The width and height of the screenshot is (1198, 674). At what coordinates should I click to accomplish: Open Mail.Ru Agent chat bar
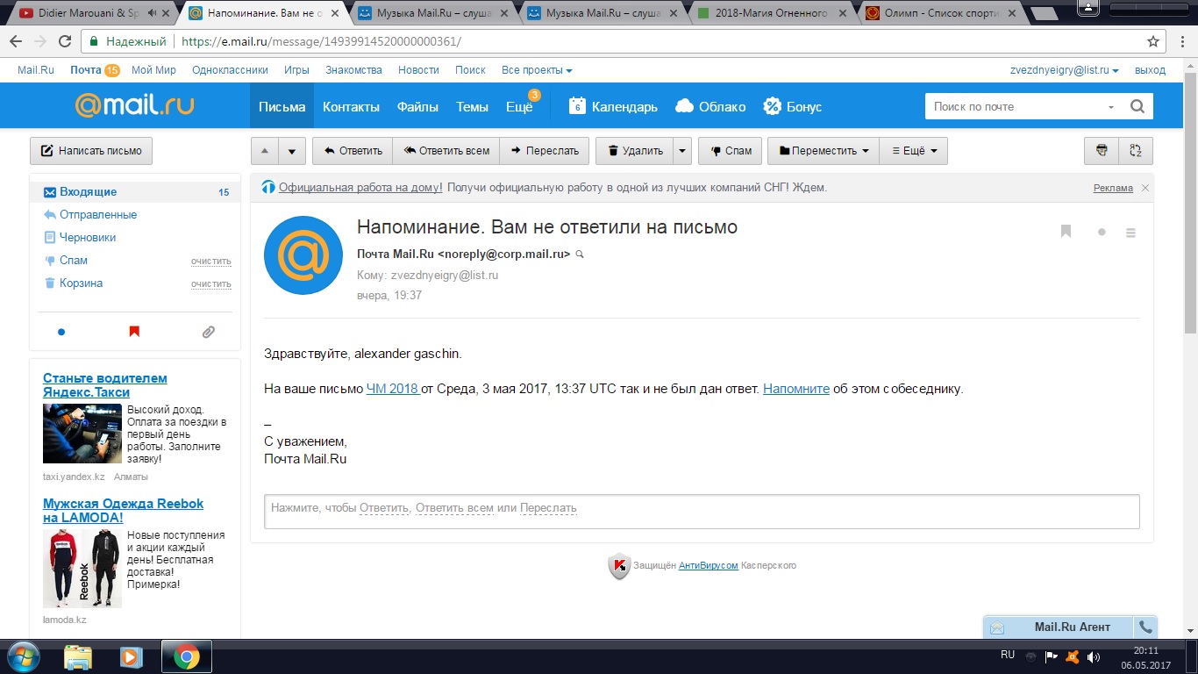1058,627
